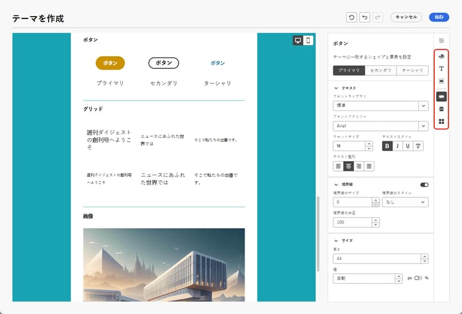Toggle italic text style

coord(397,146)
